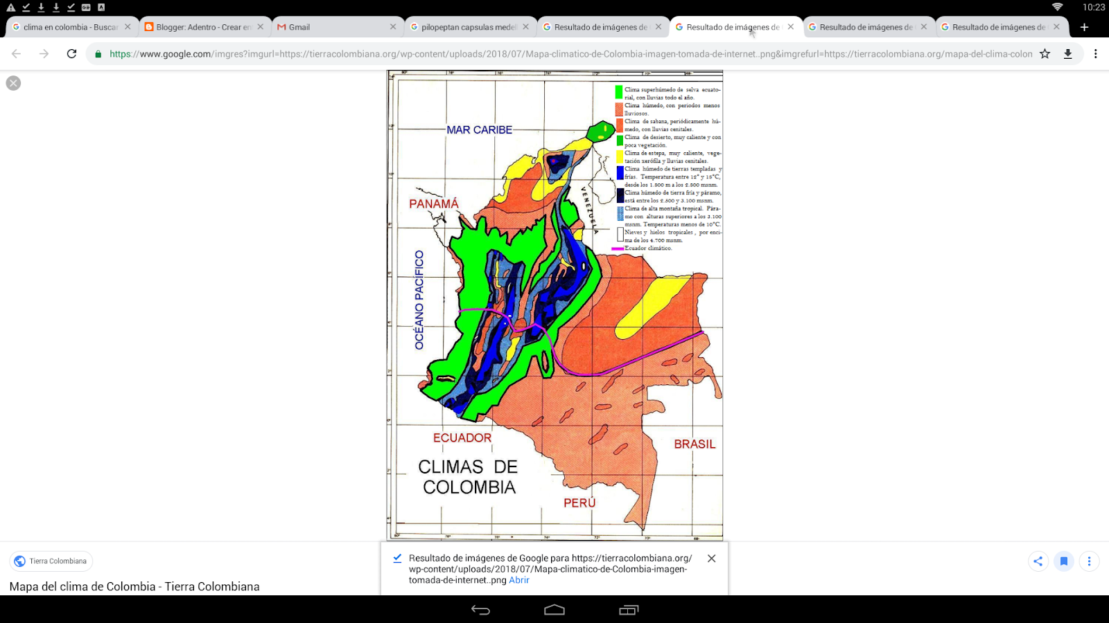Switch to the 'clima en colombia' search tab
Image resolution: width=1109 pixels, height=623 pixels.
pos(66,26)
